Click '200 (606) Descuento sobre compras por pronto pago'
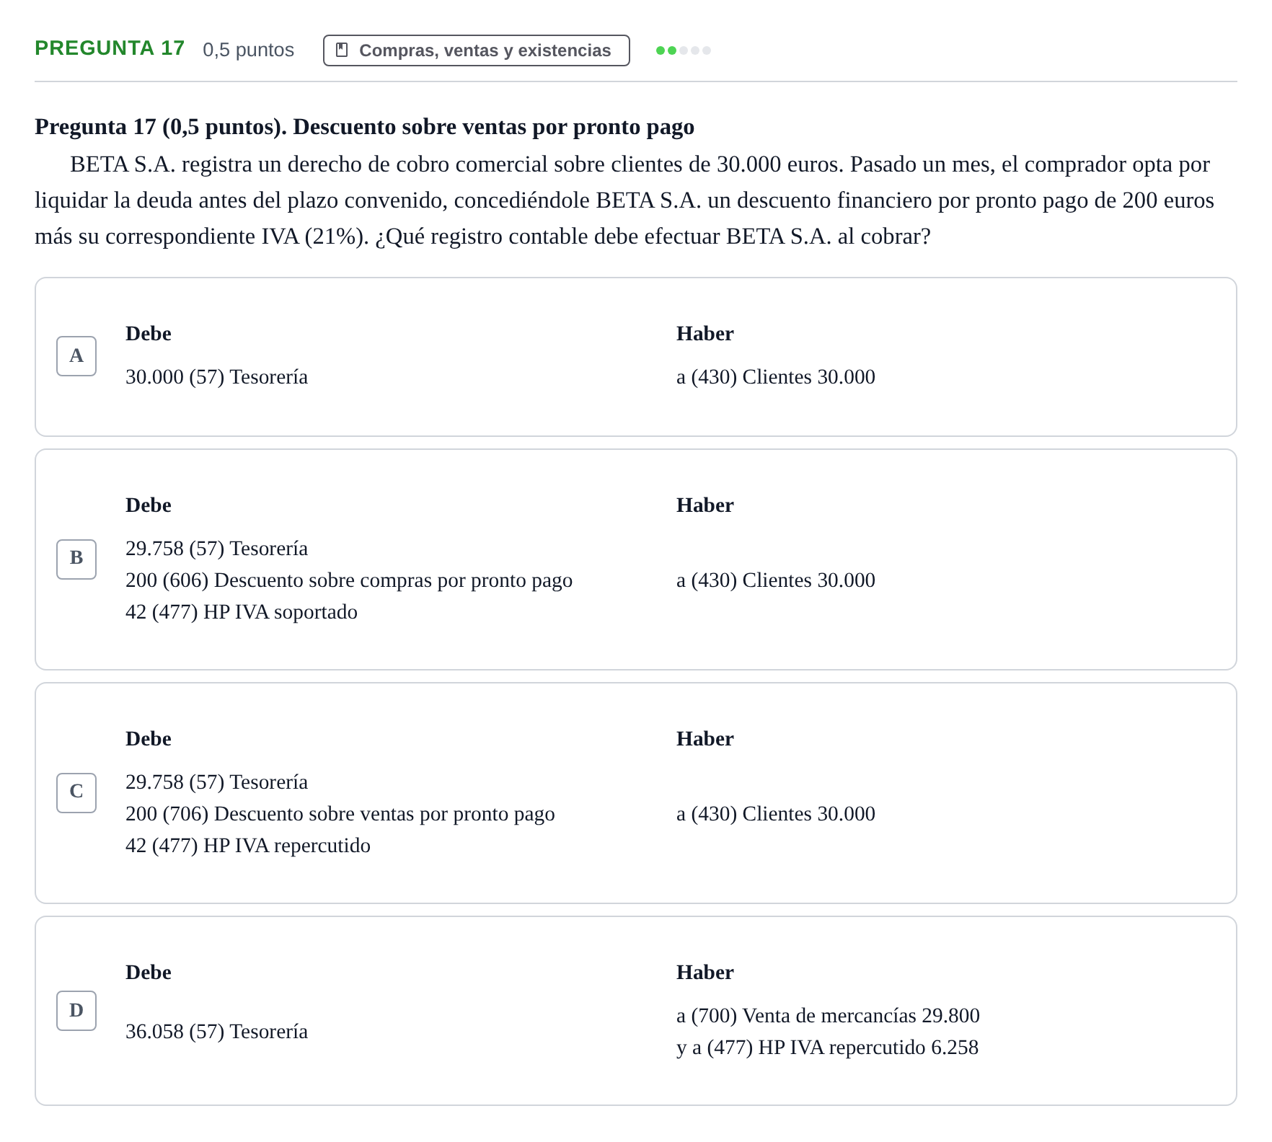The width and height of the screenshot is (1272, 1142). 349,580
